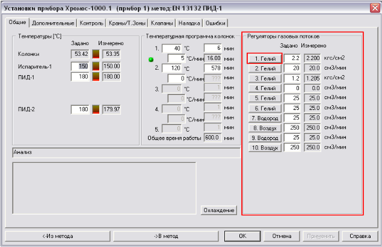Screen dimensions: 382x247
Task: Click the green program stage indicator dot
Action: pos(151,59)
